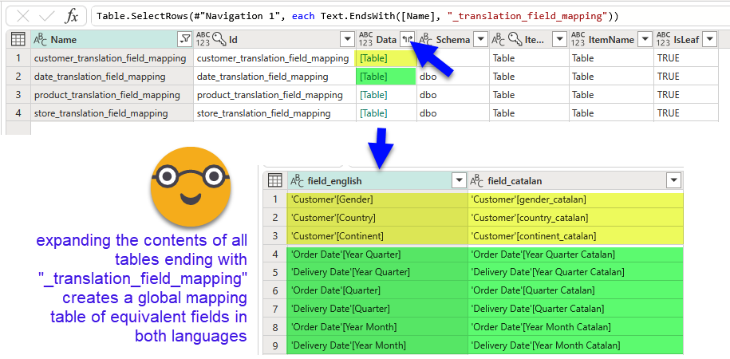Open the Schema column filter dropdown
This screenshot has width=730, height=359.
tap(479, 39)
